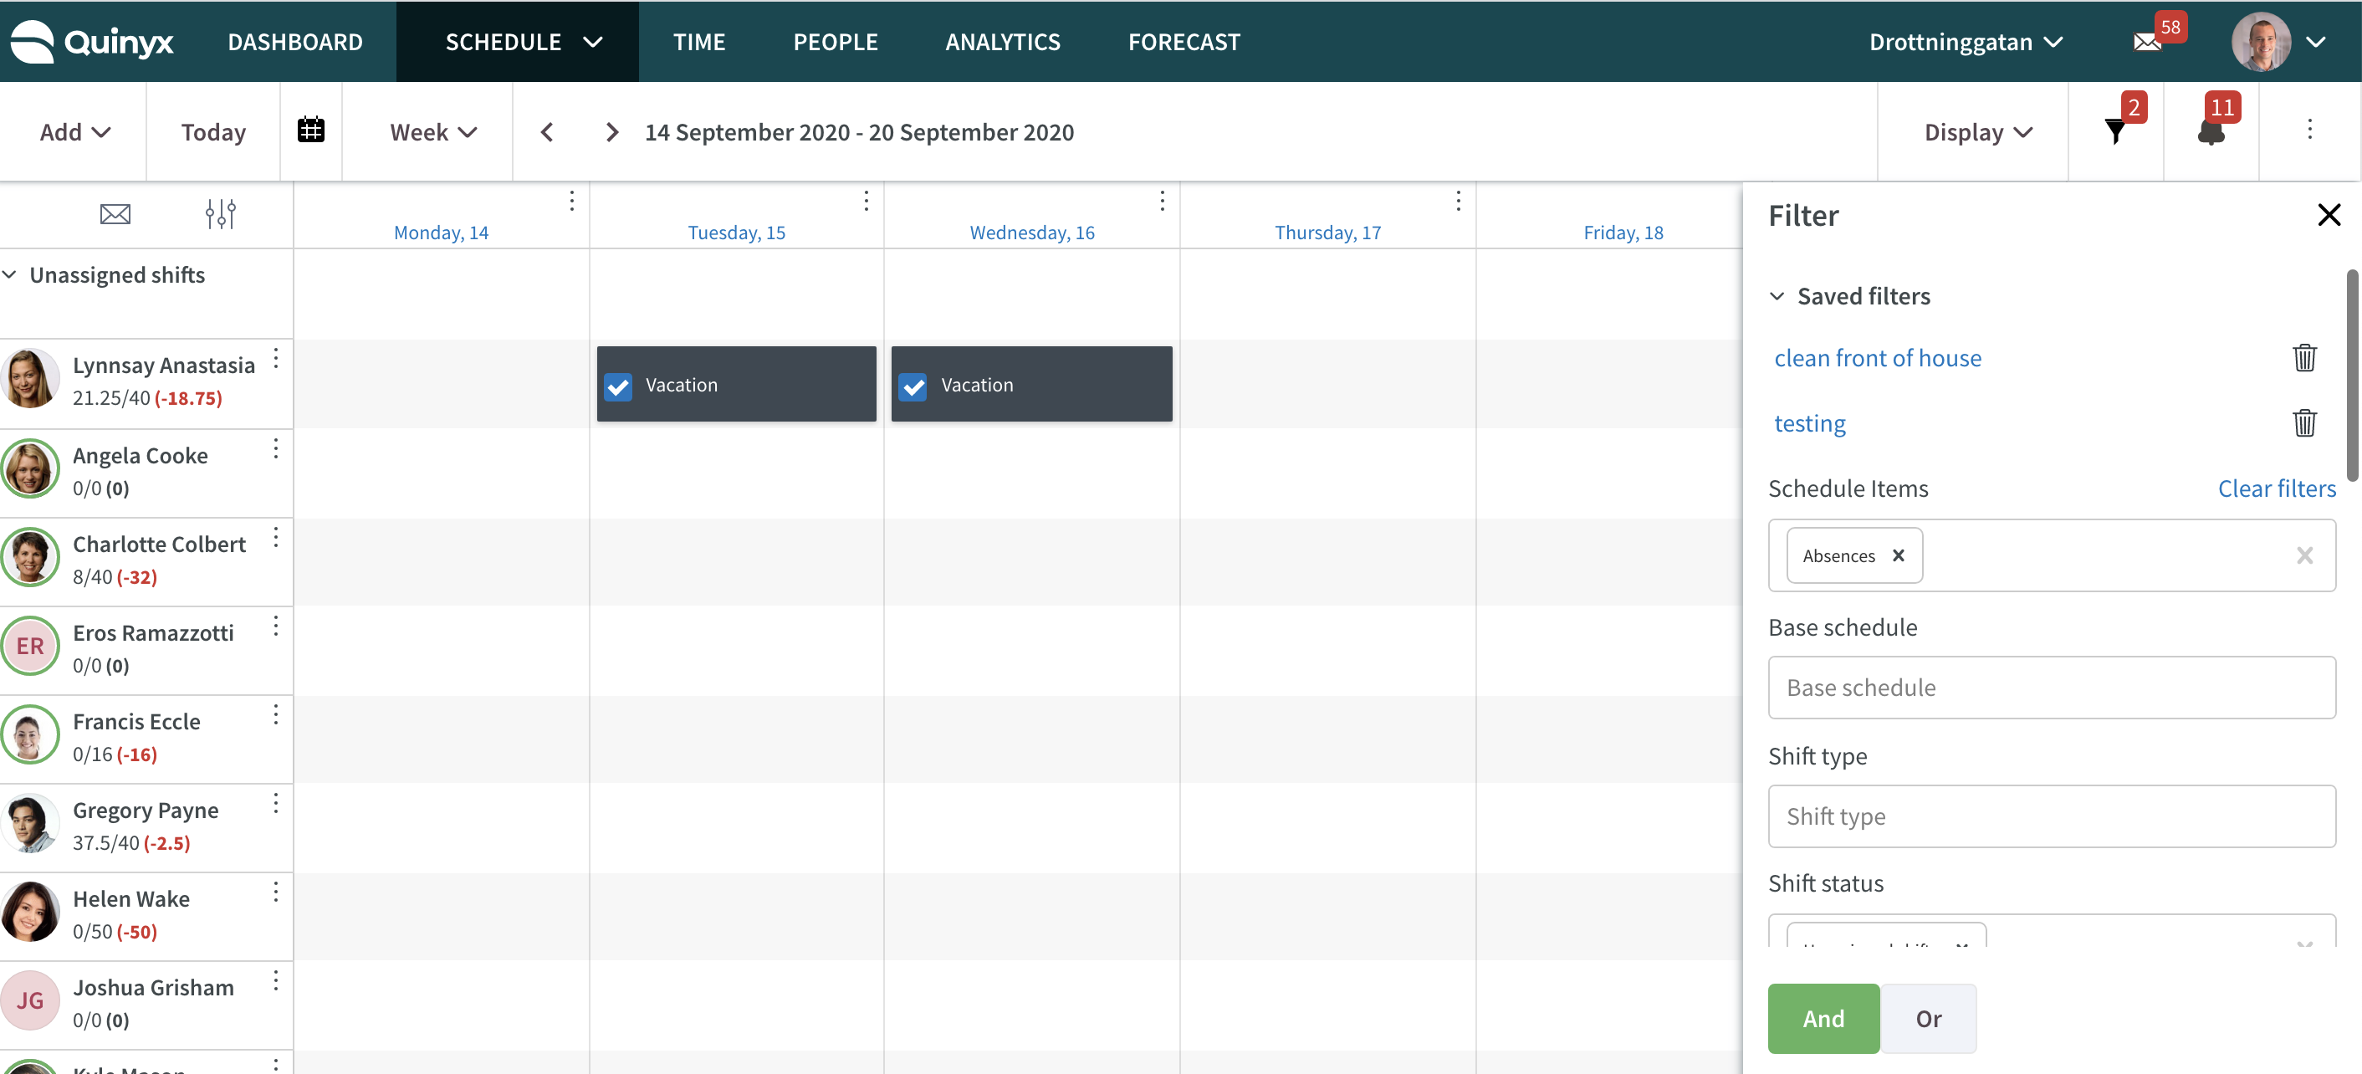
Task: Open the Dashboard tab
Action: pyautogui.click(x=295, y=42)
